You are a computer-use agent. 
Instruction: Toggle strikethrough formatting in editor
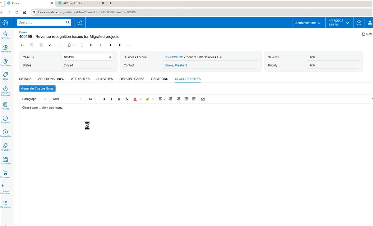(127, 99)
